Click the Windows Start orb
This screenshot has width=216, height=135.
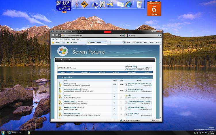3,133
